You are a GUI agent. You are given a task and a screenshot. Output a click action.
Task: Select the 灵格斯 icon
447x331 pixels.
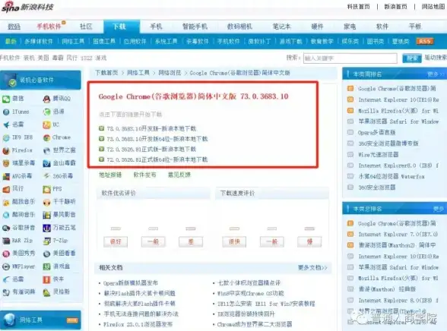(46, 292)
